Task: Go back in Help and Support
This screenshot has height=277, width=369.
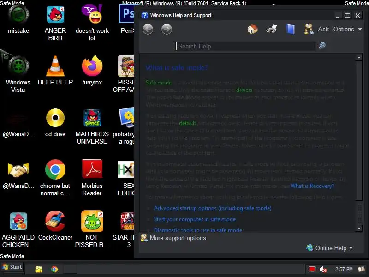Action: 148,30
